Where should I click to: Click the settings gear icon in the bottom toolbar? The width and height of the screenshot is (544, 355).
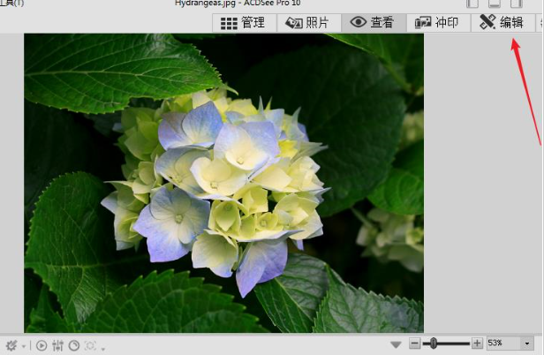11,345
